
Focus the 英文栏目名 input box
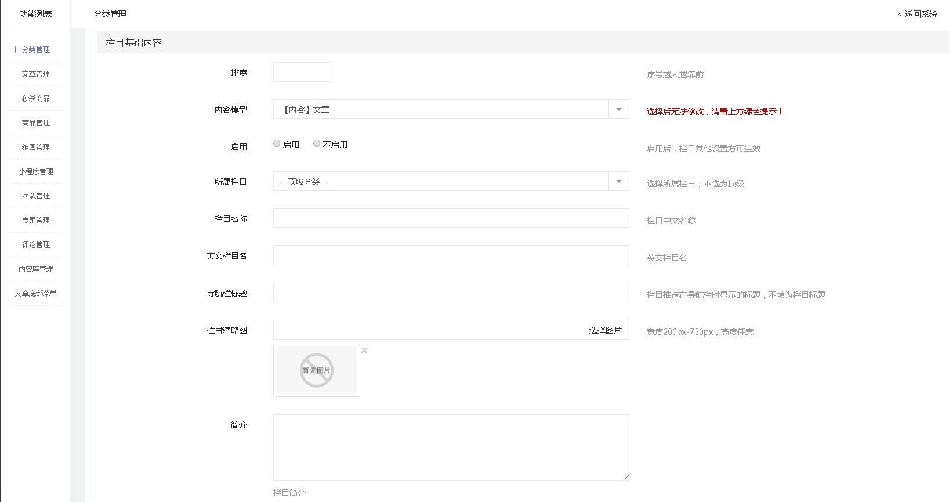click(451, 255)
